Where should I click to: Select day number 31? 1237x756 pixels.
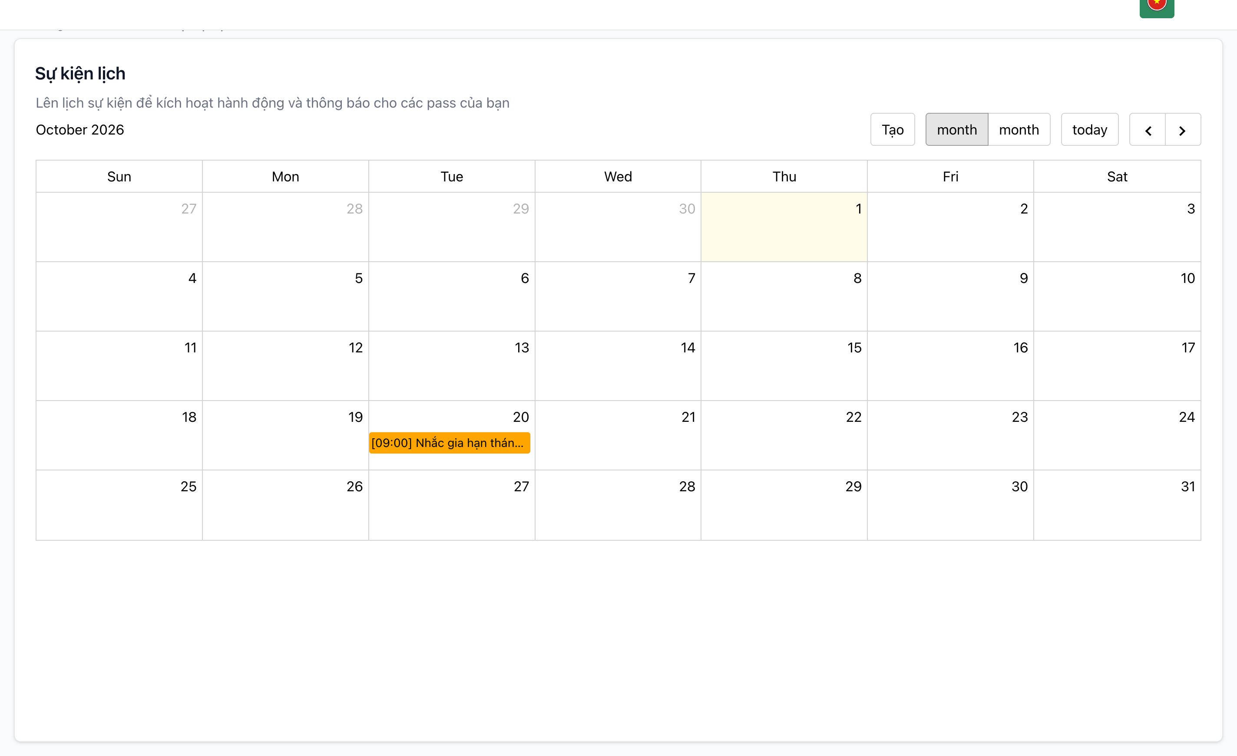1188,486
